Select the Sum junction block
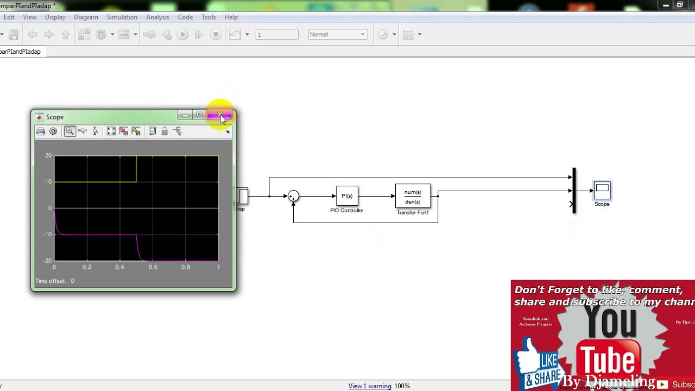Image resolution: width=695 pixels, height=391 pixels. (293, 196)
